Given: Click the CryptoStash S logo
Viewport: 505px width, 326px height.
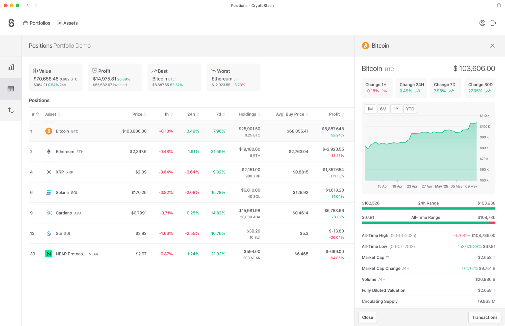Looking at the screenshot, I should pos(11,23).
